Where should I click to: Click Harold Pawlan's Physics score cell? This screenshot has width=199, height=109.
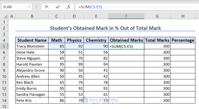(x=74, y=64)
